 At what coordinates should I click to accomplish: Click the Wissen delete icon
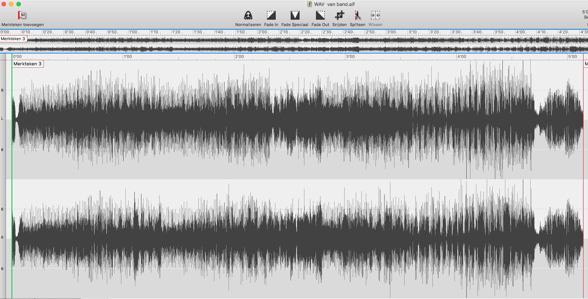375,15
